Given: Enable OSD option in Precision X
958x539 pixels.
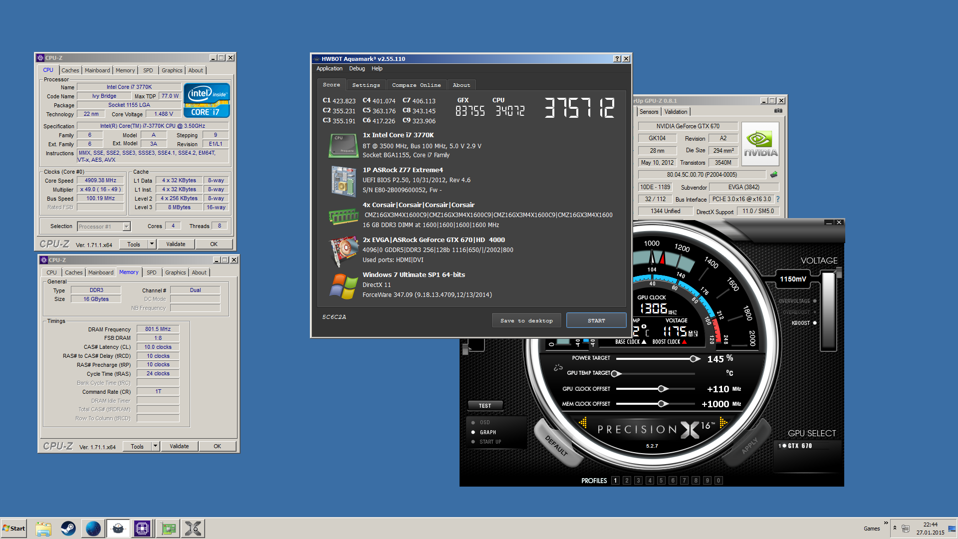Looking at the screenshot, I should tap(481, 423).
